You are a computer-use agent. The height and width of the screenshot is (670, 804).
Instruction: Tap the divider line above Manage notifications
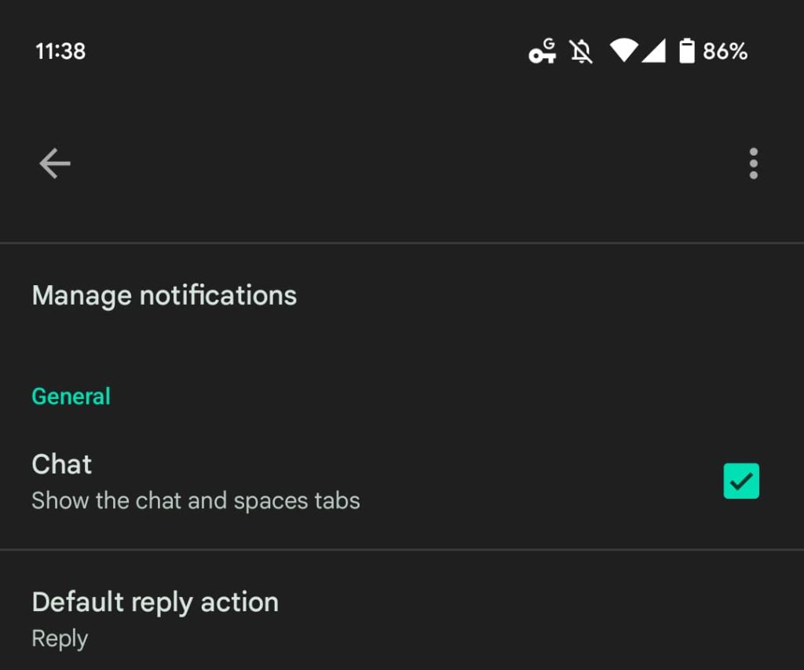402,243
